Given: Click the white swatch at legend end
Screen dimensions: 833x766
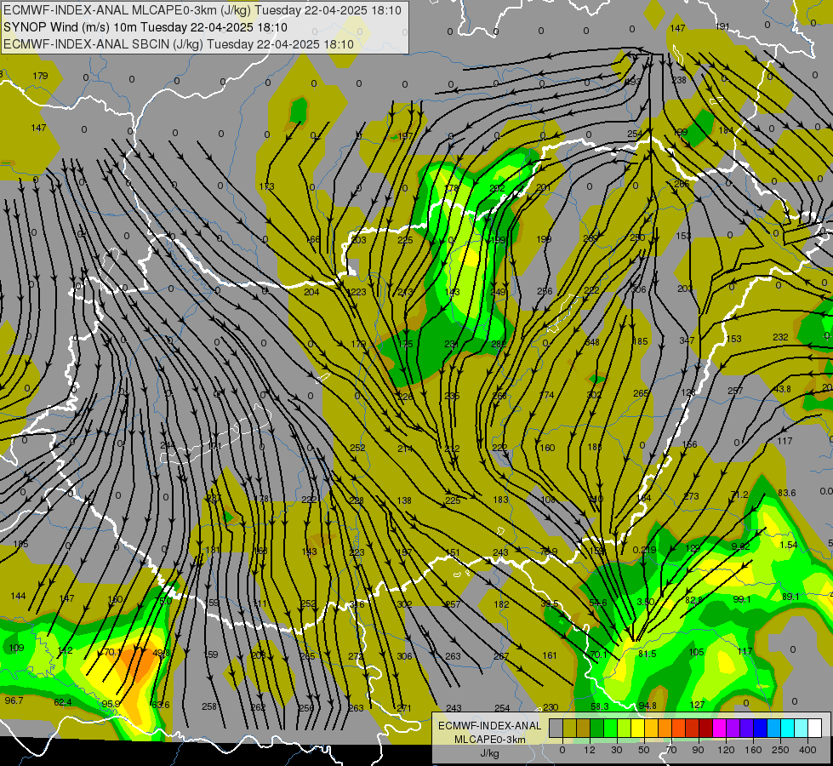Looking at the screenshot, I should pos(814,729).
